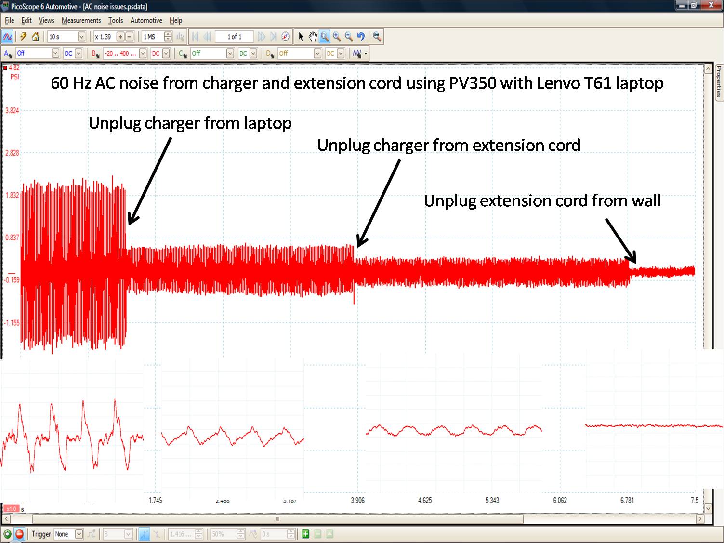Open Channel C DC coupling dropdown

[x=253, y=53]
